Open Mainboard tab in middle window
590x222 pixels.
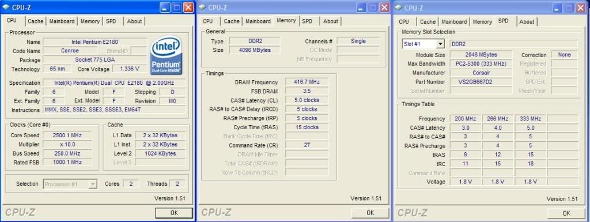point(258,21)
